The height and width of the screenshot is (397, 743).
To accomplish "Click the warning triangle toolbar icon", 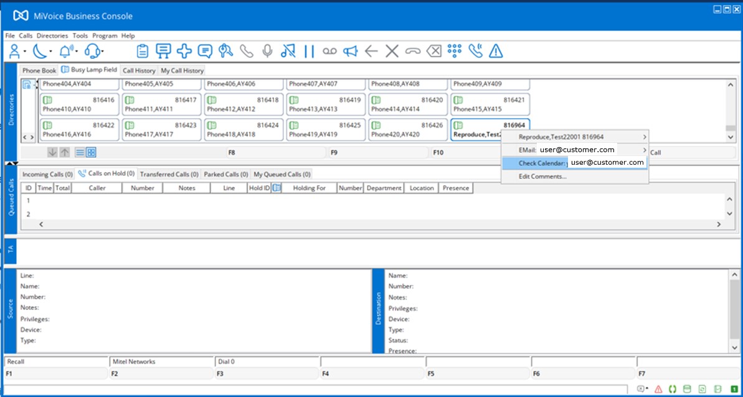I will [x=496, y=51].
